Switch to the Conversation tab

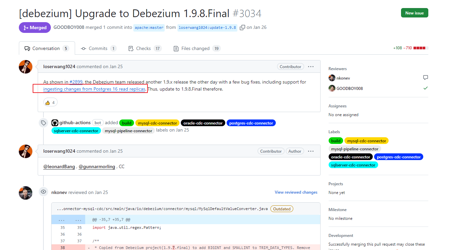pos(47,48)
